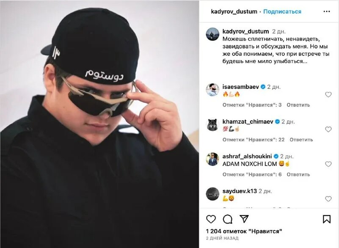
Task: Open sayduev.k13 profile username
Action: [x=240, y=191]
